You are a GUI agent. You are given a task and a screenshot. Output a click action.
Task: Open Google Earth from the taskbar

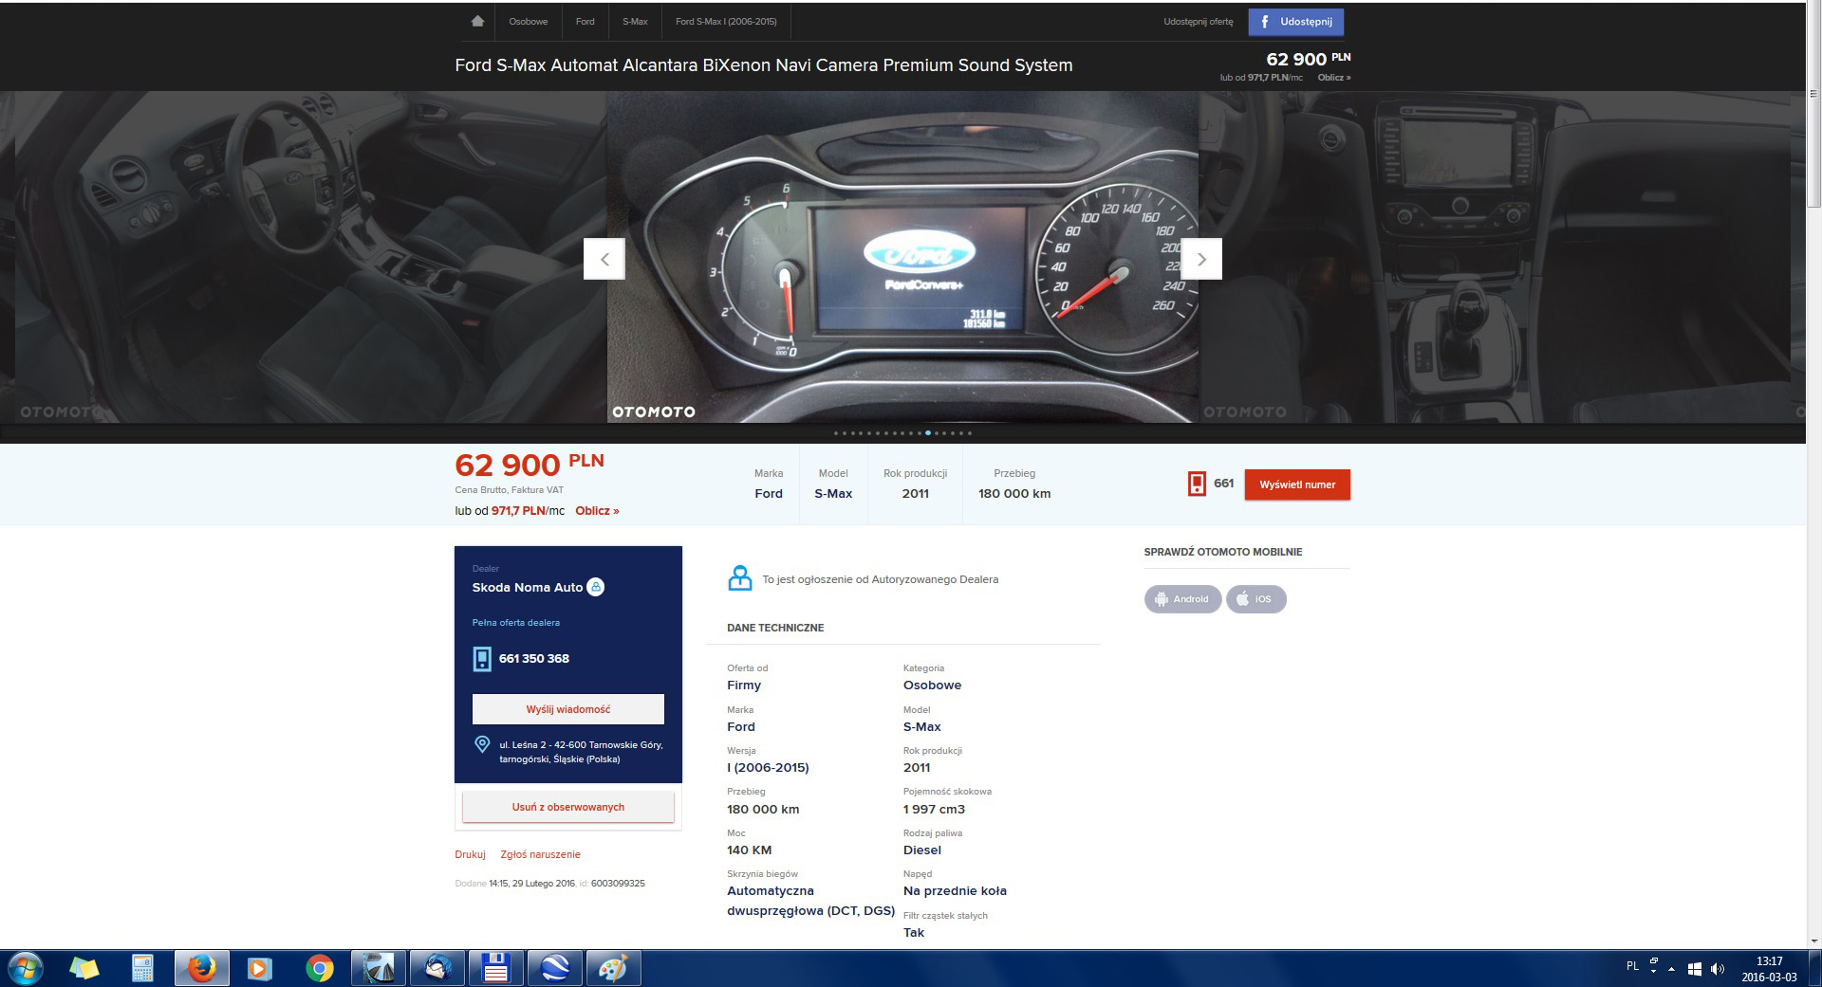click(554, 969)
